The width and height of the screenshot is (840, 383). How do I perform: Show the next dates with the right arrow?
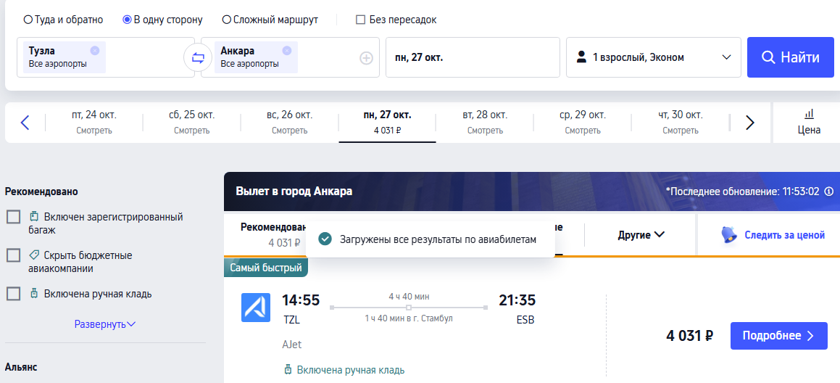(750, 123)
